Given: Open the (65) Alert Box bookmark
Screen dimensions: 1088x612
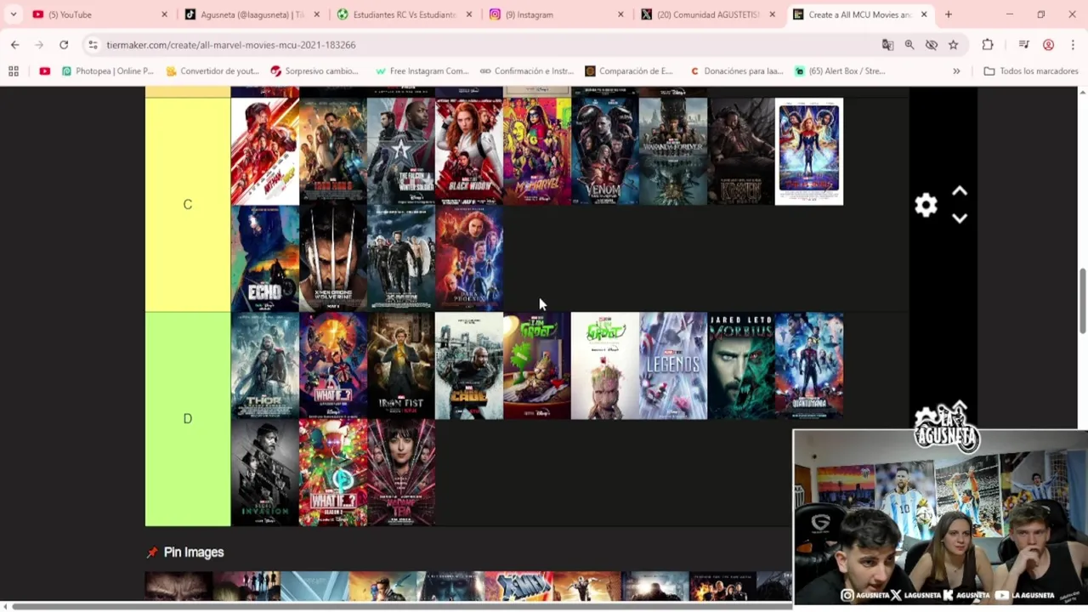Looking at the screenshot, I should 840,71.
